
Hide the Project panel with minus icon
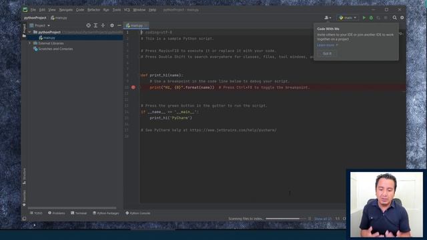click(119, 25)
